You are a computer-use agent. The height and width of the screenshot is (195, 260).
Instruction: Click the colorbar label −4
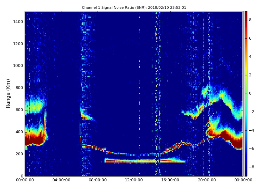click(252, 130)
